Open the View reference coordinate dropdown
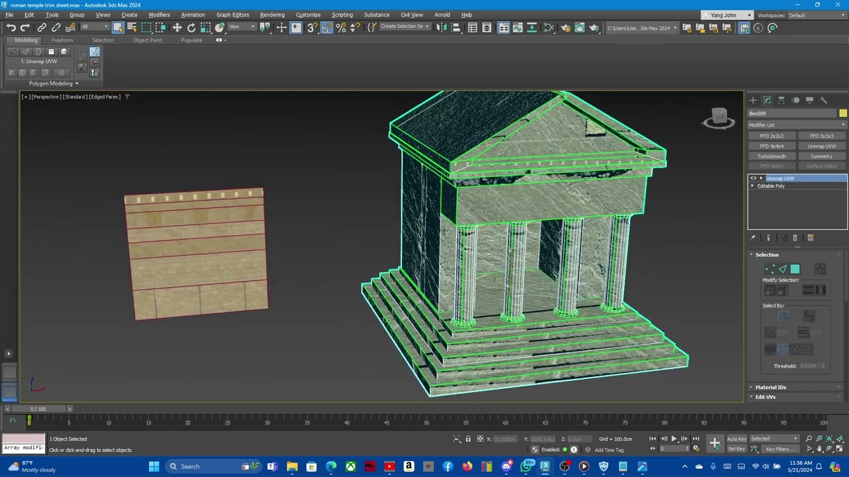 [x=242, y=27]
